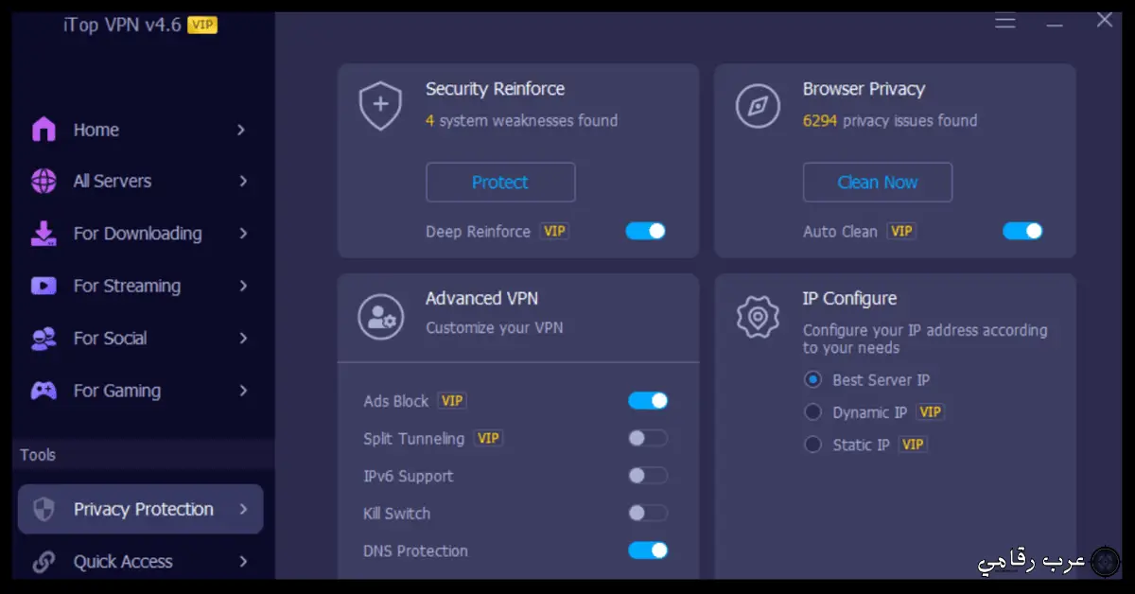Toggle the Ads Block switch off
This screenshot has height=594, width=1135.
coord(647,400)
